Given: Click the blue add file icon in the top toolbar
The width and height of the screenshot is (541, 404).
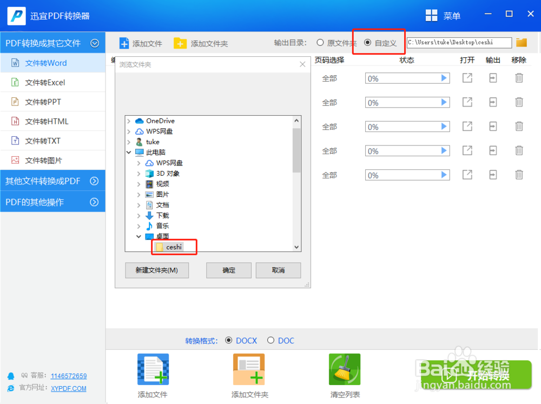Looking at the screenshot, I should click(x=124, y=43).
